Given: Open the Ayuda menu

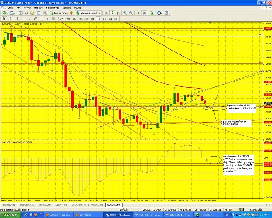Looking at the screenshot, I should click(77, 8).
